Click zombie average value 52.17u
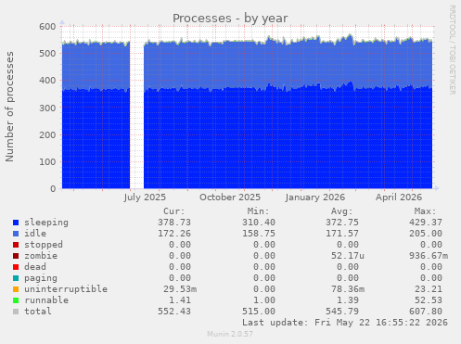461x344 pixels. click(348, 256)
